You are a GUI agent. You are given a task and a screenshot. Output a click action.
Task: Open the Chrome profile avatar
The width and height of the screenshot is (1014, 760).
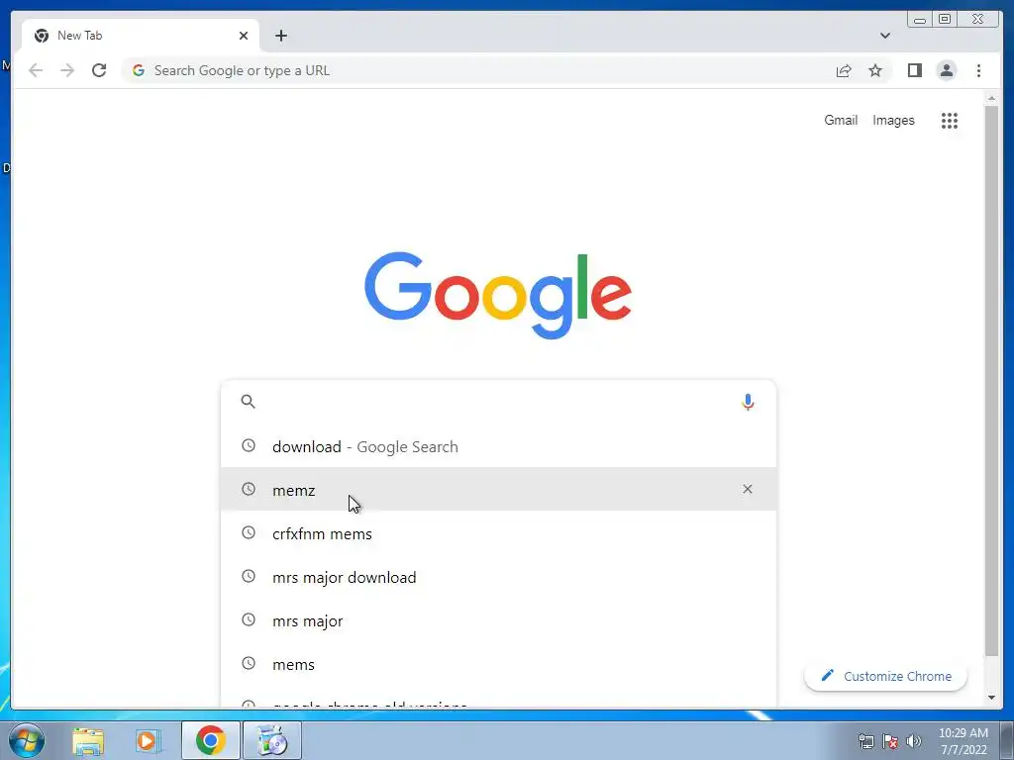pos(946,70)
